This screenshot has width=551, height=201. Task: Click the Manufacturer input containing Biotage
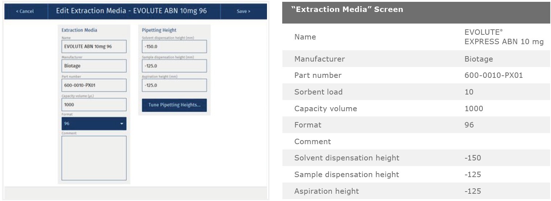point(94,66)
